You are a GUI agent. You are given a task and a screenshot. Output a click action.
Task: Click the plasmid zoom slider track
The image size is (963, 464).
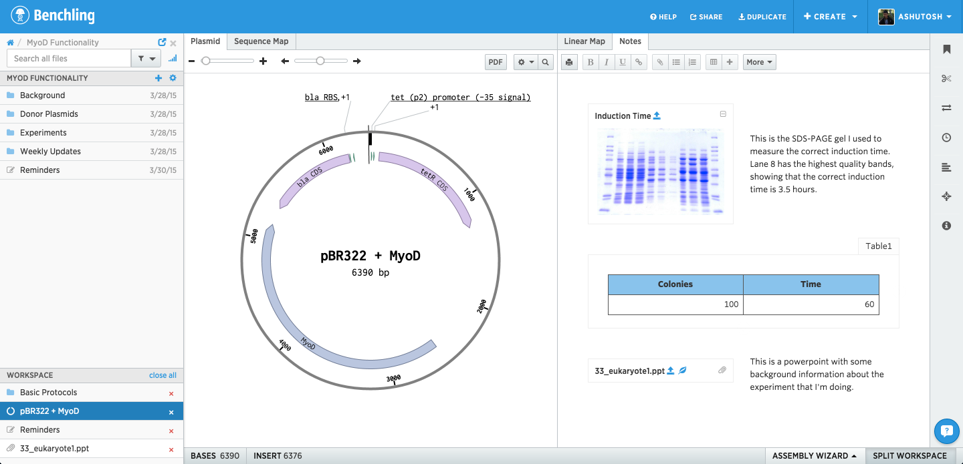(231, 61)
